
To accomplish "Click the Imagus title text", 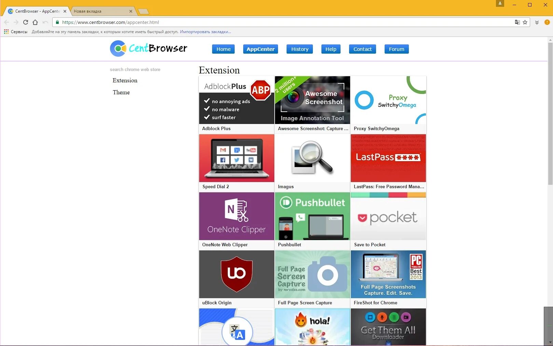I will click(x=286, y=186).
